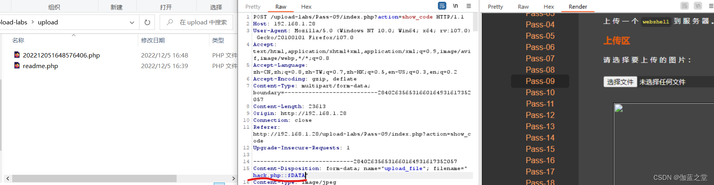Open the Pass-17 level link
Image resolution: width=714 pixels, height=185 pixels.
[x=540, y=172]
